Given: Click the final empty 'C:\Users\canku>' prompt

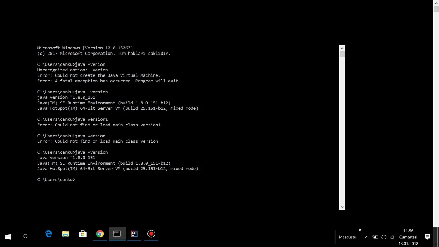Looking at the screenshot, I should pos(56,180).
